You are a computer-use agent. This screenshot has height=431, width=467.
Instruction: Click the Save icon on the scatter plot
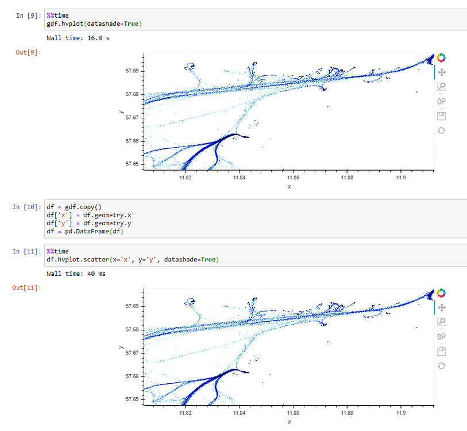(441, 351)
